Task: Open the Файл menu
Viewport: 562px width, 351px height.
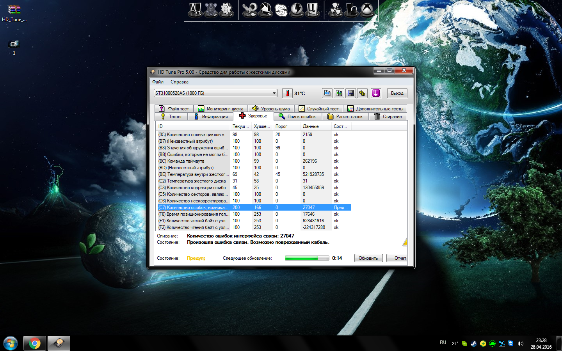Action: 158,82
